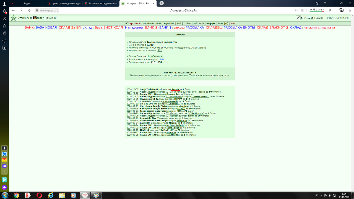Click the БАНК shortcut link
Screen dimensions: 354x199
pos(29,28)
